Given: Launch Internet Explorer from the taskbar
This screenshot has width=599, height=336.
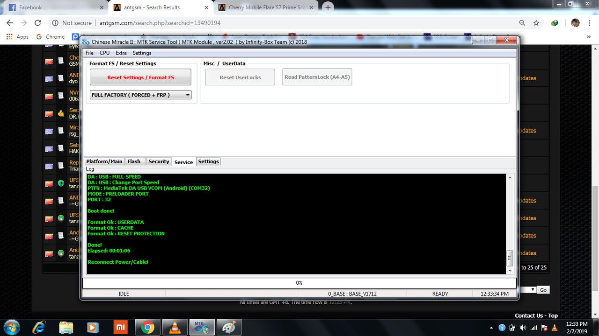Looking at the screenshot, I should (39, 328).
